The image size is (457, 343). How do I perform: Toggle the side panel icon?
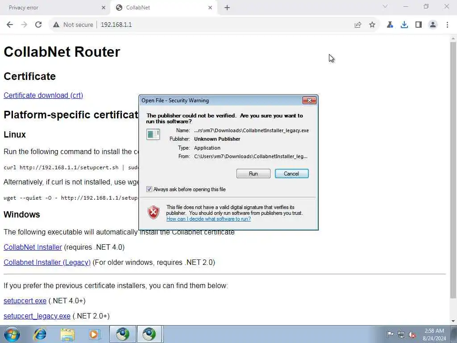pyautogui.click(x=419, y=25)
